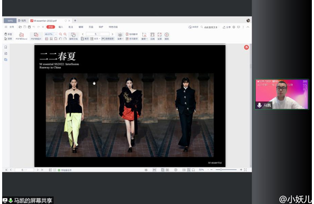The height and width of the screenshot is (204, 314).
Task: Click the rotate clockwise icon
Action: point(65,39)
